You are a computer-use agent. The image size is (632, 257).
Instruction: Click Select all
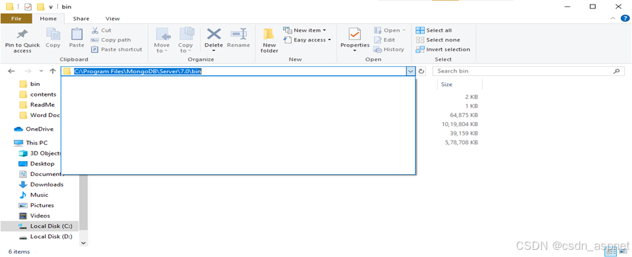click(434, 30)
